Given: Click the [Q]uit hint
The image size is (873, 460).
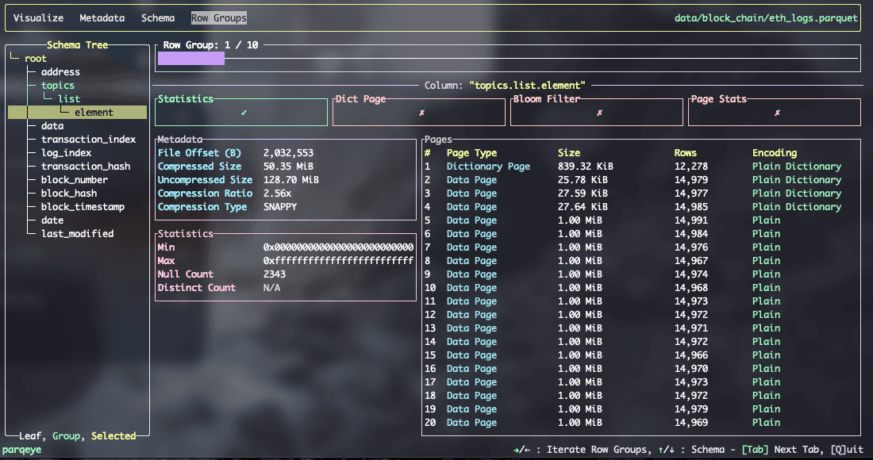Looking at the screenshot, I should (847, 450).
